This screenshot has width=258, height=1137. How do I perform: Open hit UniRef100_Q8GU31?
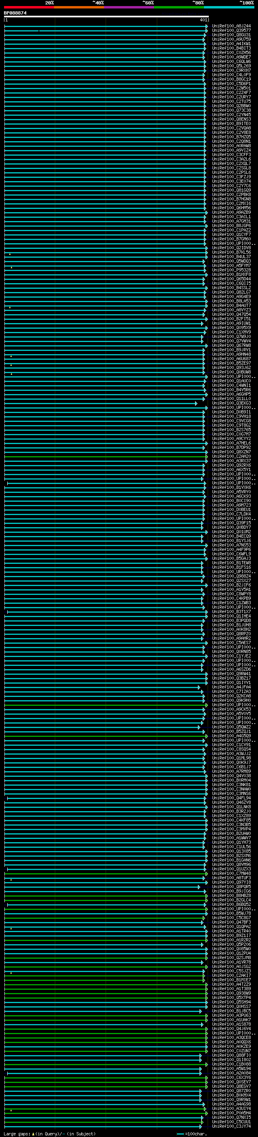[231, 35]
